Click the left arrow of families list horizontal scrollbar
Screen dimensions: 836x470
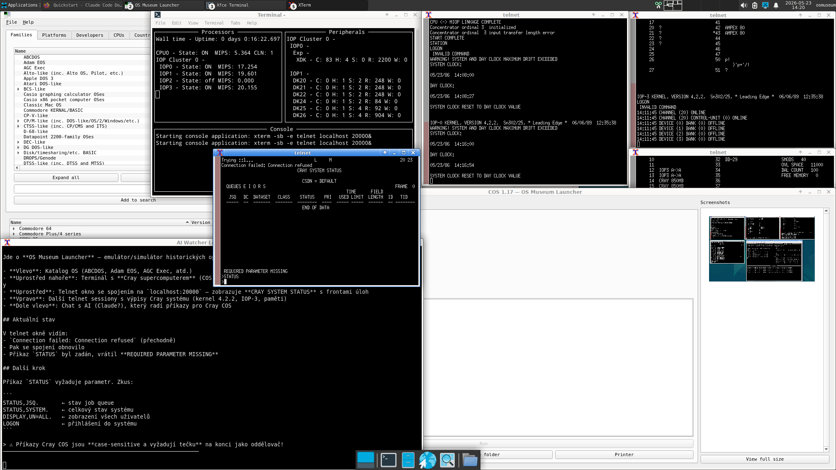click(x=17, y=168)
